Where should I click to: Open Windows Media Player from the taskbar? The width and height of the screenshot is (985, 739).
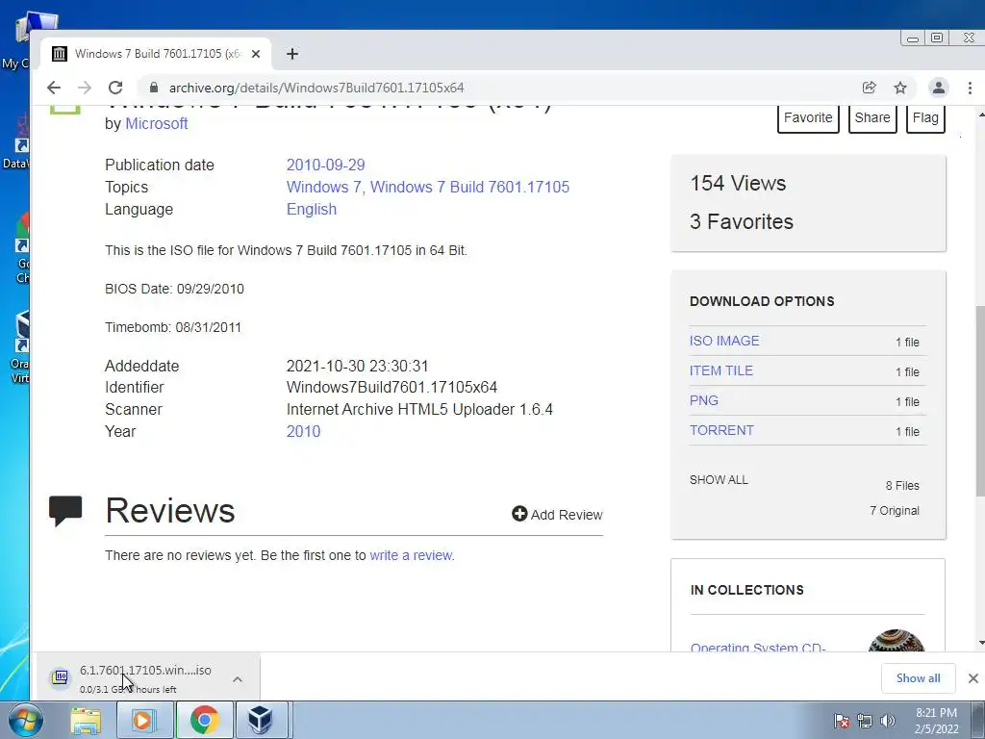coord(144,720)
